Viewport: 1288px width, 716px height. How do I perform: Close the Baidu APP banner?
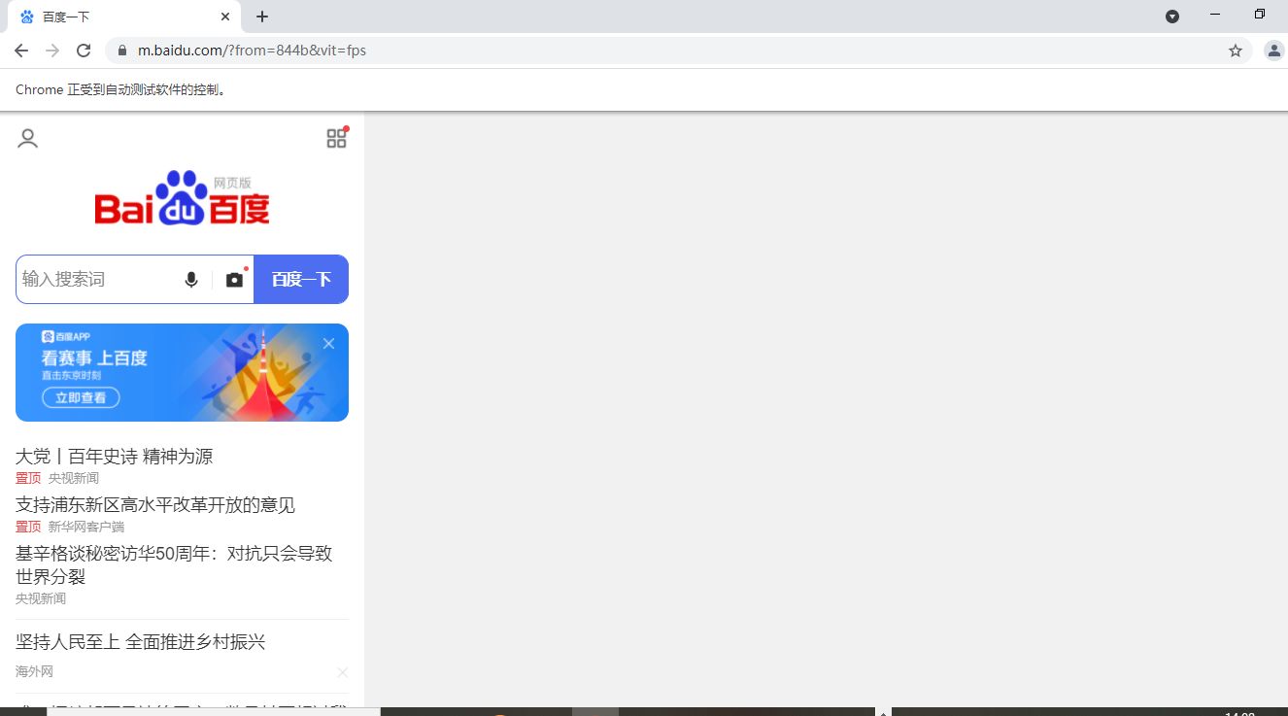click(328, 343)
